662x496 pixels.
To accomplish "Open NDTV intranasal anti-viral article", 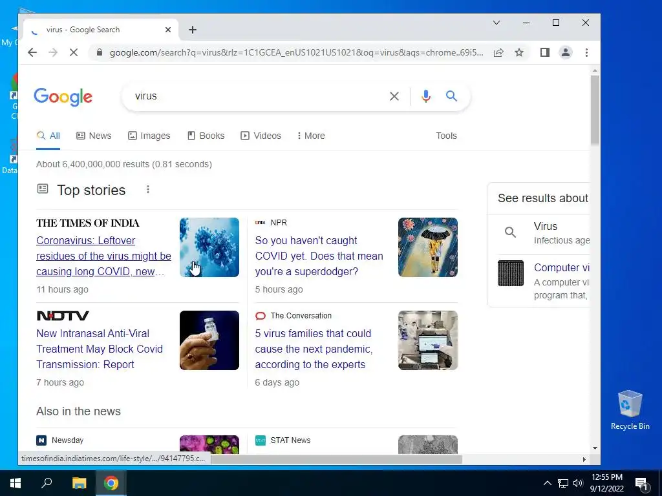I will click(x=99, y=349).
